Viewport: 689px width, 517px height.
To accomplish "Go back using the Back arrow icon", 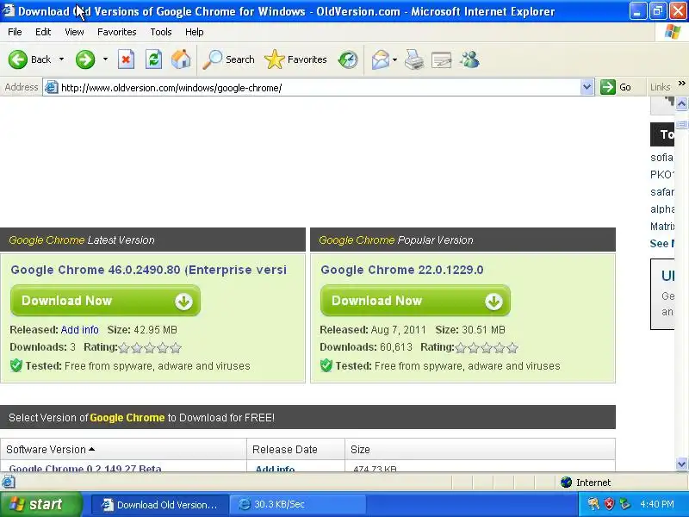I will [x=17, y=59].
